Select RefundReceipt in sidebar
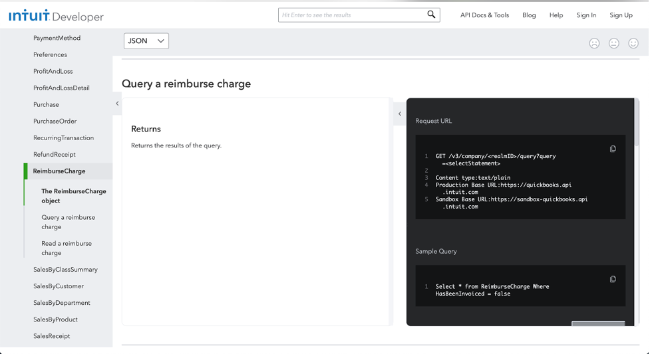This screenshot has width=650, height=354. [x=55, y=154]
